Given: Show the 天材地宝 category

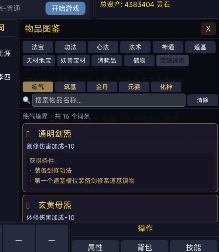Looking at the screenshot, I should coord(39,61).
